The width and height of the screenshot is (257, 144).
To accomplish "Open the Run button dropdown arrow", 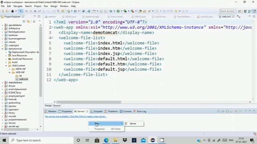I will coord(121,11).
